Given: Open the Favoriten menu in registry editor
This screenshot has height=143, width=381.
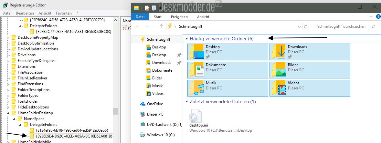Looking at the screenshot, I should pos(64,13).
